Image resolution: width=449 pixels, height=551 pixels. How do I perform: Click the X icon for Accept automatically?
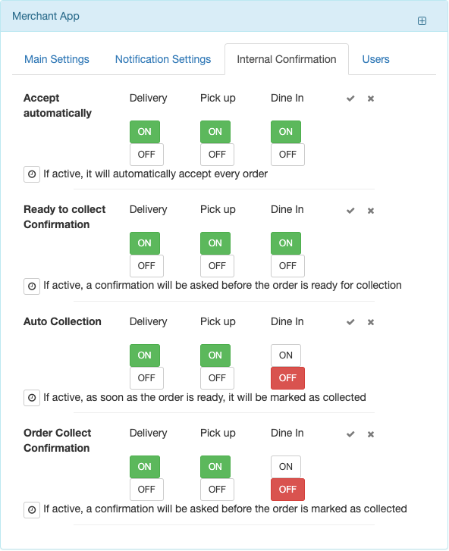pyautogui.click(x=371, y=99)
